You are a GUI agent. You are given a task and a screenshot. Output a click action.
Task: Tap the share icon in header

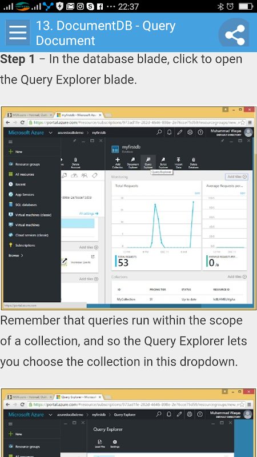235,33
